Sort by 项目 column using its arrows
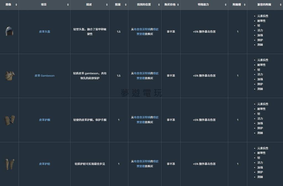The height and width of the screenshot is (186, 283). pyautogui.click(x=68, y=5)
